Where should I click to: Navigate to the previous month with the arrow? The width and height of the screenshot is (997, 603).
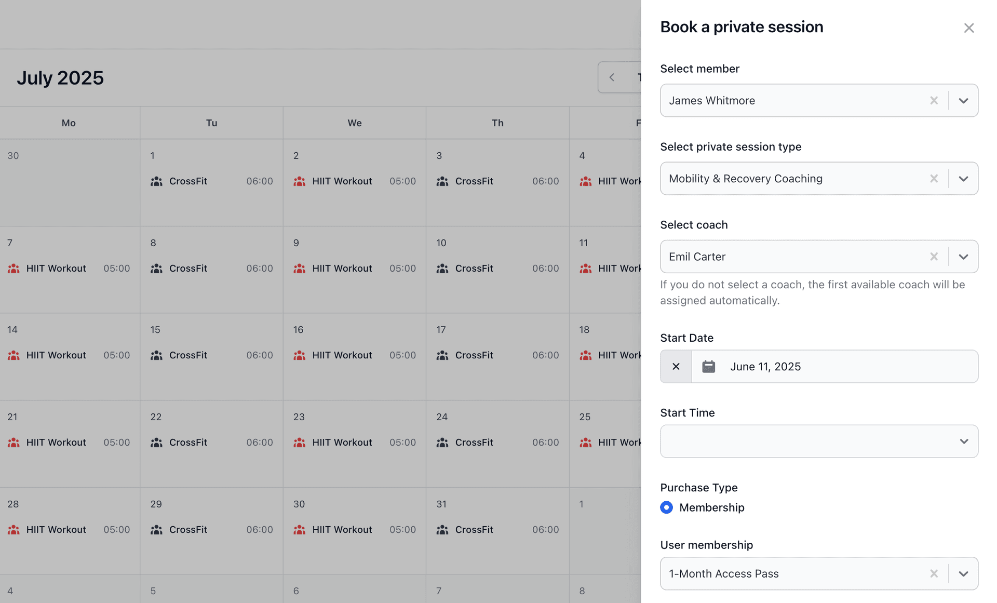[x=612, y=77]
